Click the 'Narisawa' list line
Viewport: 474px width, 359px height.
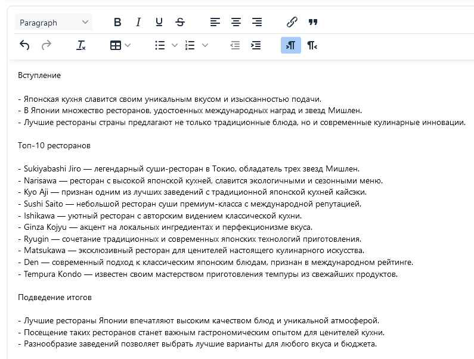200,180
